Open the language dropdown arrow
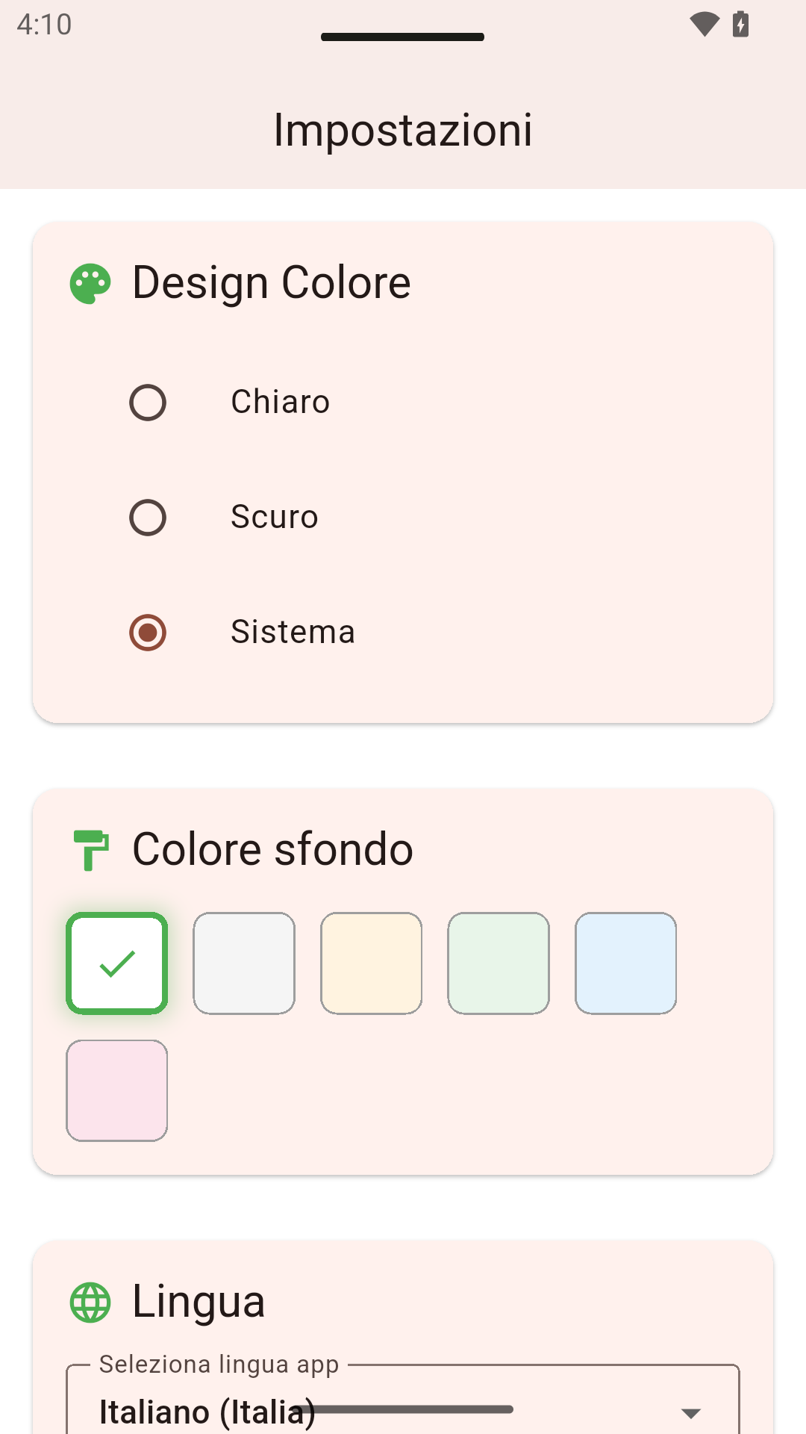Screen dimensions: 806x1434 (691, 1413)
